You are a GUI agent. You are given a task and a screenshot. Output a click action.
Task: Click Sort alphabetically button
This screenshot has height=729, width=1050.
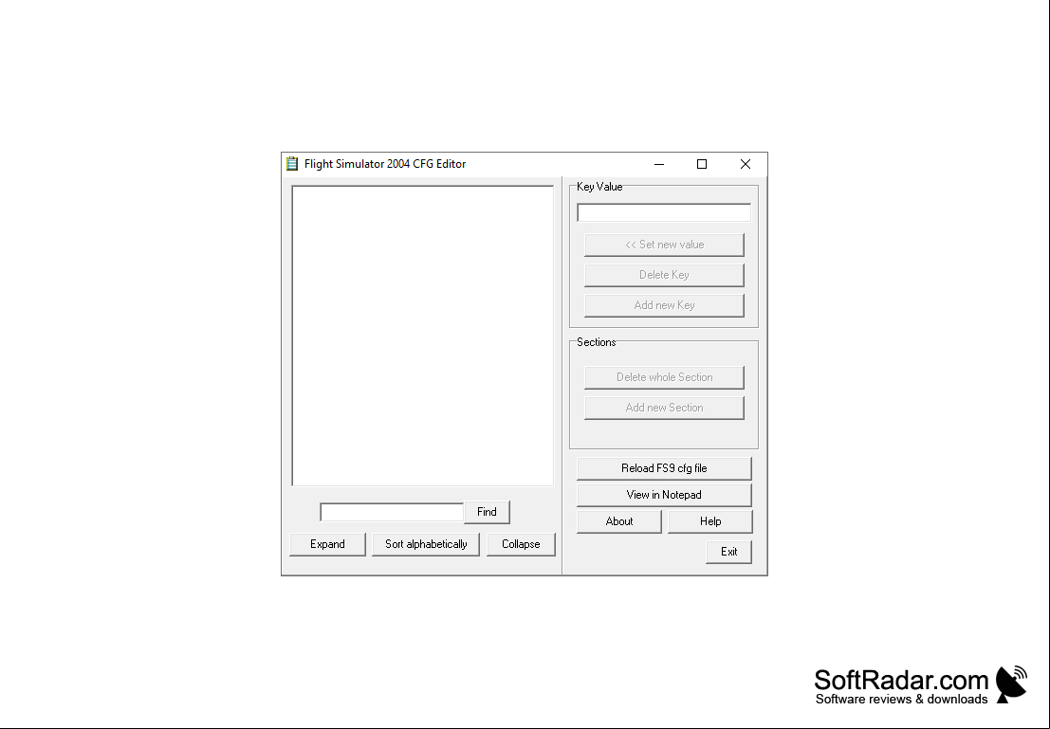[426, 544]
